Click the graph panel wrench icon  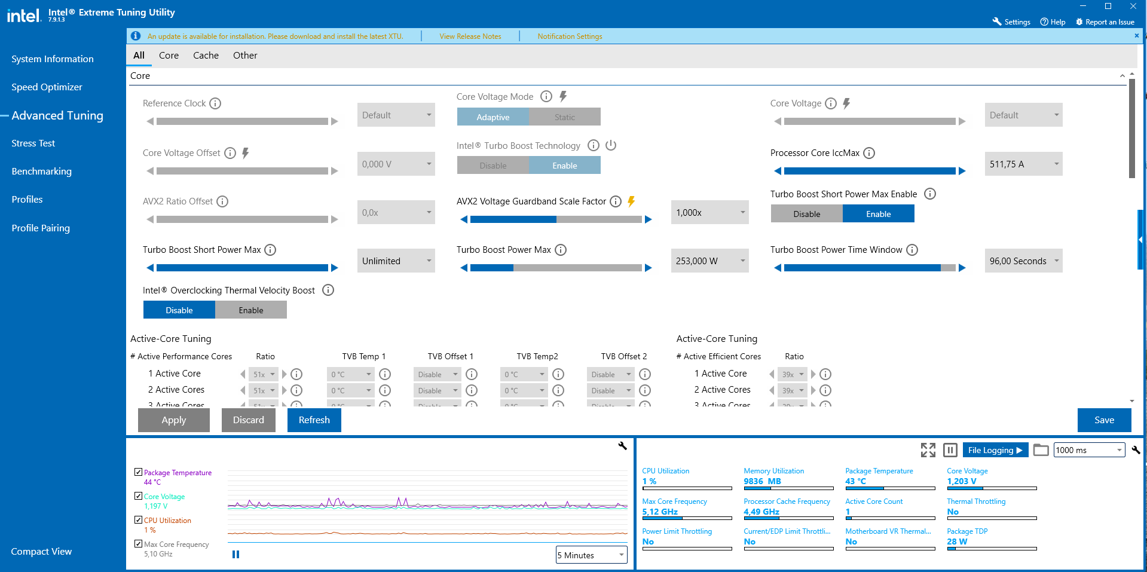tap(622, 446)
